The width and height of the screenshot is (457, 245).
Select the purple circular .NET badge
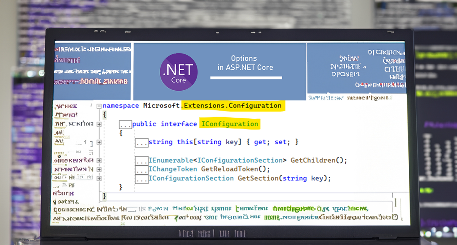[179, 71]
